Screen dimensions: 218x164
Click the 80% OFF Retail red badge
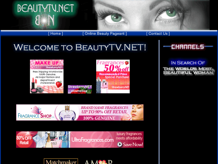pyautogui.click(x=24, y=140)
